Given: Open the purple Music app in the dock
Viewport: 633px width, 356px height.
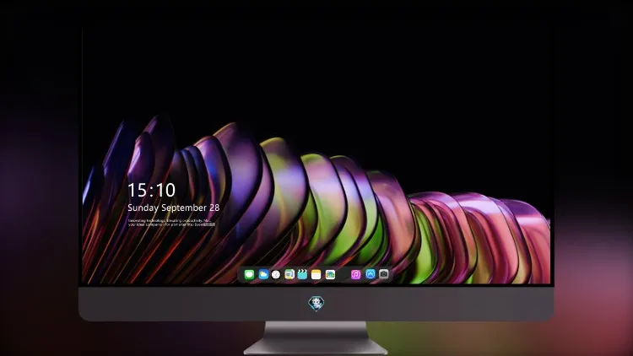Looking at the screenshot, I should 355,275.
